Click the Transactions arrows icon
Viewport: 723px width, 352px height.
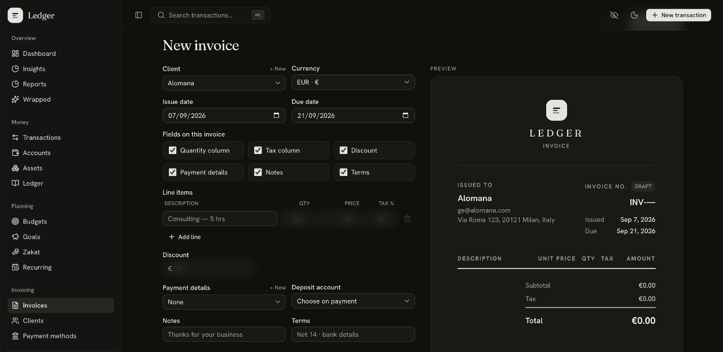15,138
